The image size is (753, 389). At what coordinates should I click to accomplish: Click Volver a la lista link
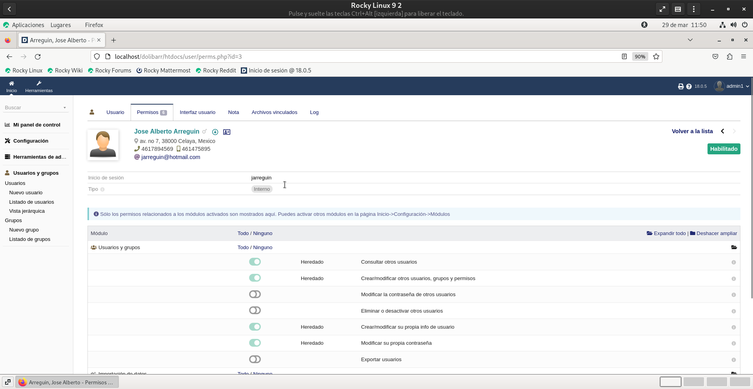coord(692,131)
